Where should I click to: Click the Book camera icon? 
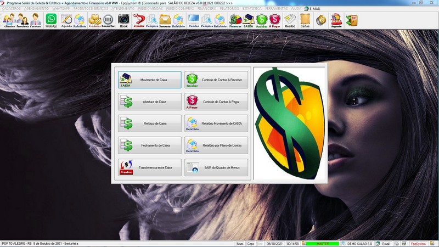click(x=123, y=21)
